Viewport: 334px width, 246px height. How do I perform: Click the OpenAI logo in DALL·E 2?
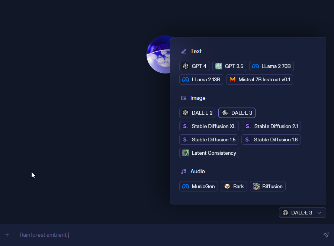(x=186, y=113)
